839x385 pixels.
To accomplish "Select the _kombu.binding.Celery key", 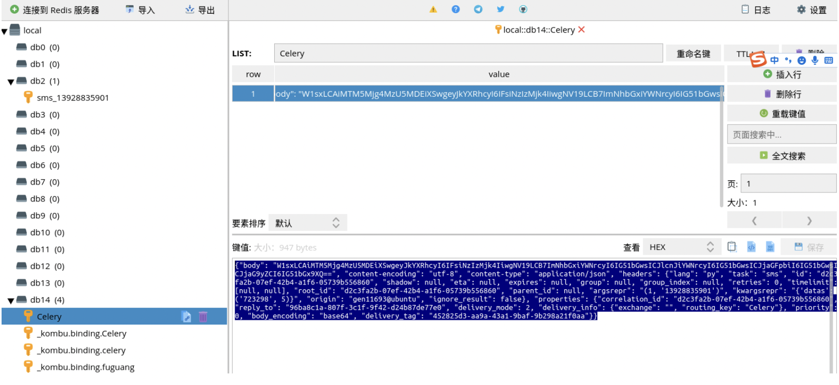I will coord(82,333).
